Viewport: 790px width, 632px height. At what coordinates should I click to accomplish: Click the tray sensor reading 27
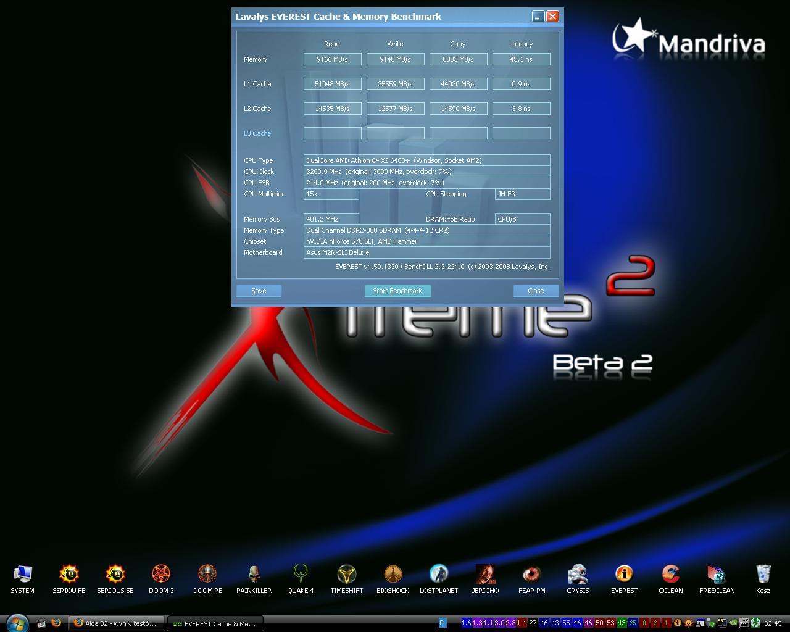tap(533, 623)
